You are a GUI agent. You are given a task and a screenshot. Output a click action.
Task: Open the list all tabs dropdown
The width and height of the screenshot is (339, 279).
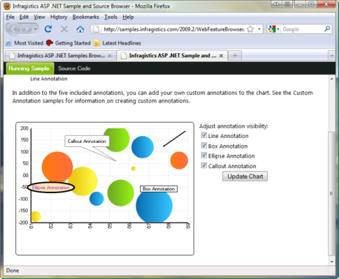click(x=332, y=56)
